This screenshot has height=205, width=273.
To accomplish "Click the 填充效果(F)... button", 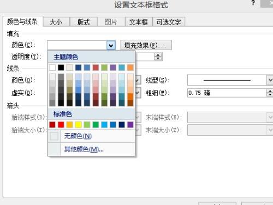I will [x=146, y=45].
